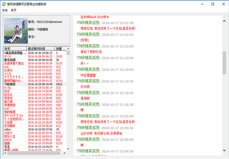
Task: Click the count cell showing 35
Action: tap(58, 129)
